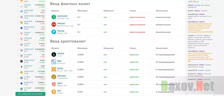Select the DOGE/USDT trading pair
The height and width of the screenshot is (96, 224).
click(x=31, y=72)
